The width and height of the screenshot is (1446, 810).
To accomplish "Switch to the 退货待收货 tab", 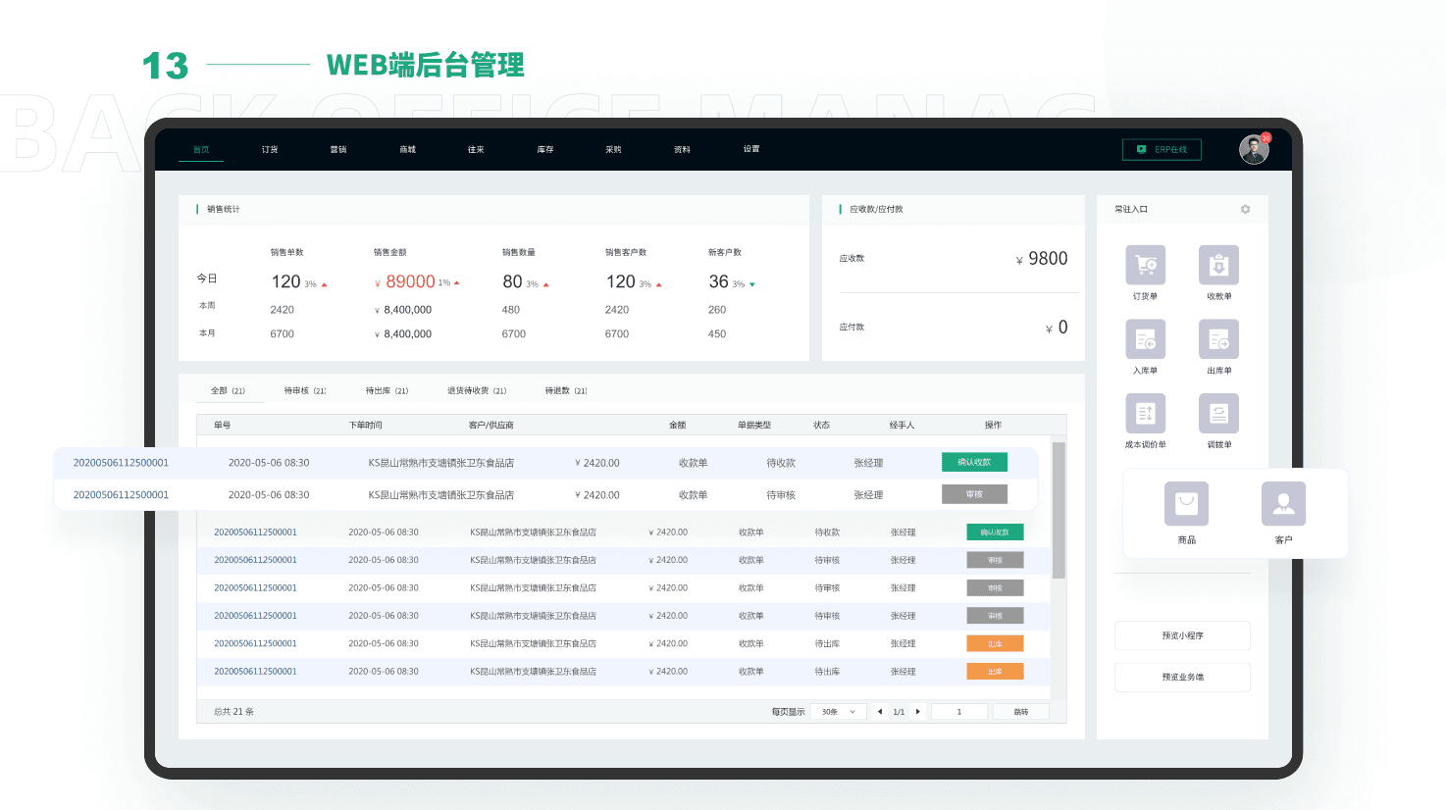I will click(477, 390).
